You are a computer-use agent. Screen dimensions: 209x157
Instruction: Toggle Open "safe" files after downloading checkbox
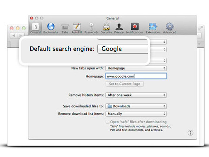[107, 122]
